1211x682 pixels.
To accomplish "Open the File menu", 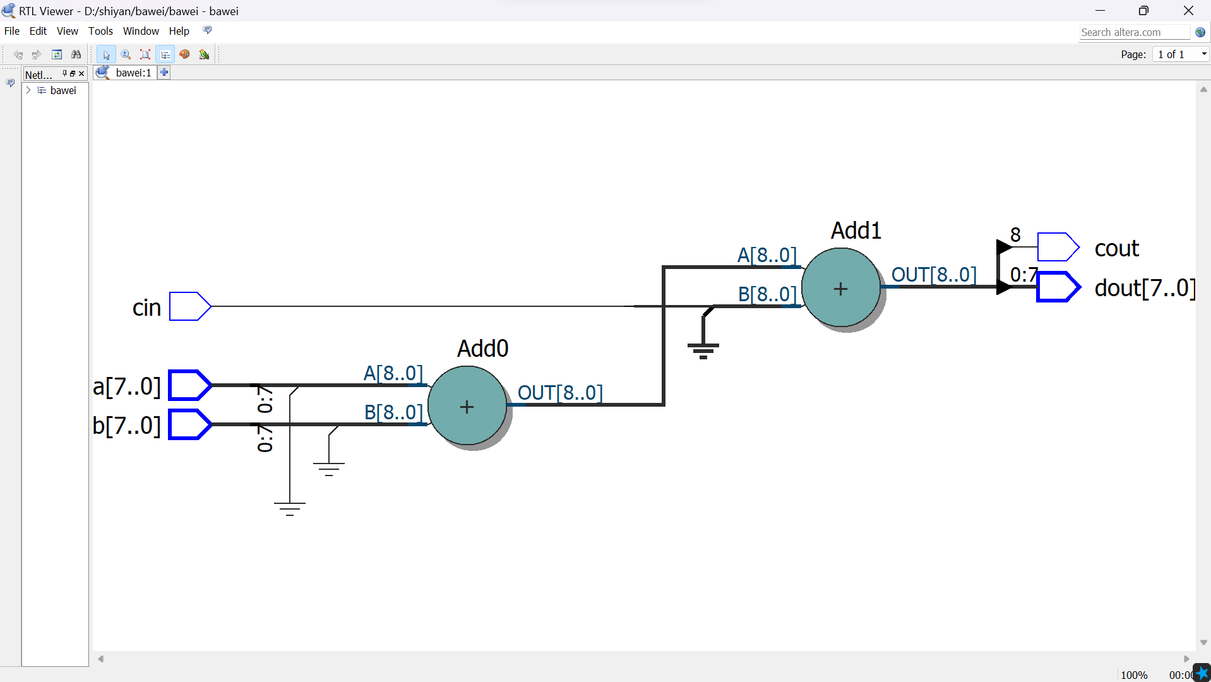I will [x=12, y=31].
